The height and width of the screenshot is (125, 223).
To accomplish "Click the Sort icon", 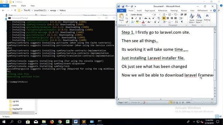I will pos(176,22).
